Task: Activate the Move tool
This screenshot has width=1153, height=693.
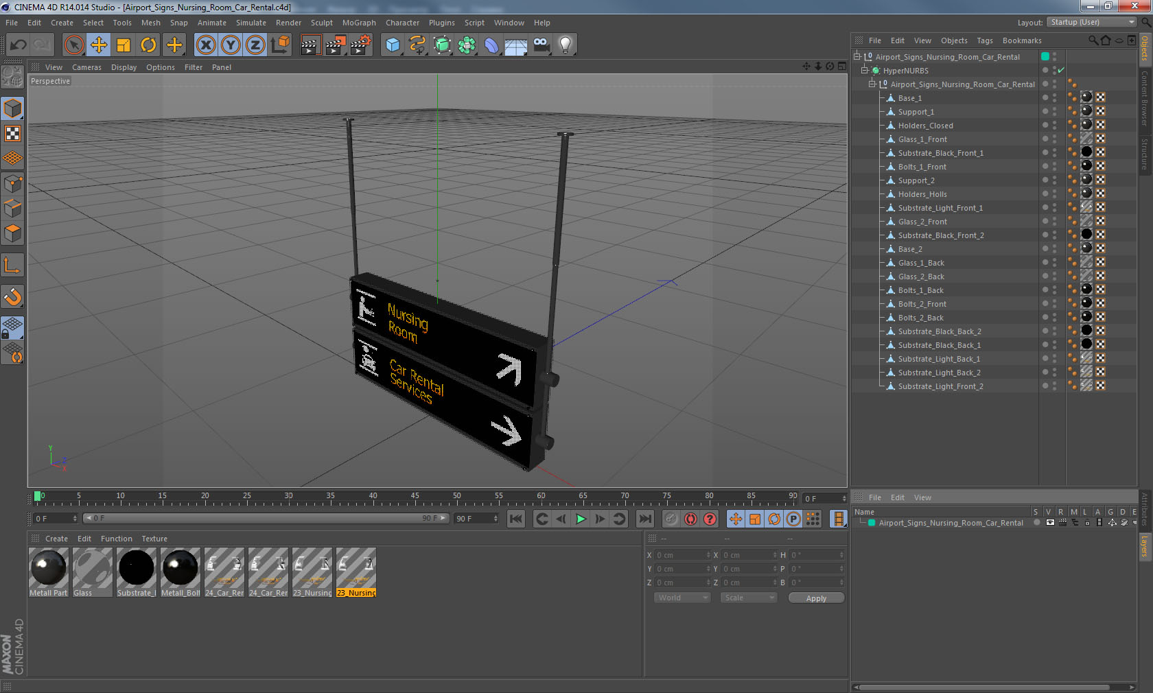Action: [x=99, y=45]
